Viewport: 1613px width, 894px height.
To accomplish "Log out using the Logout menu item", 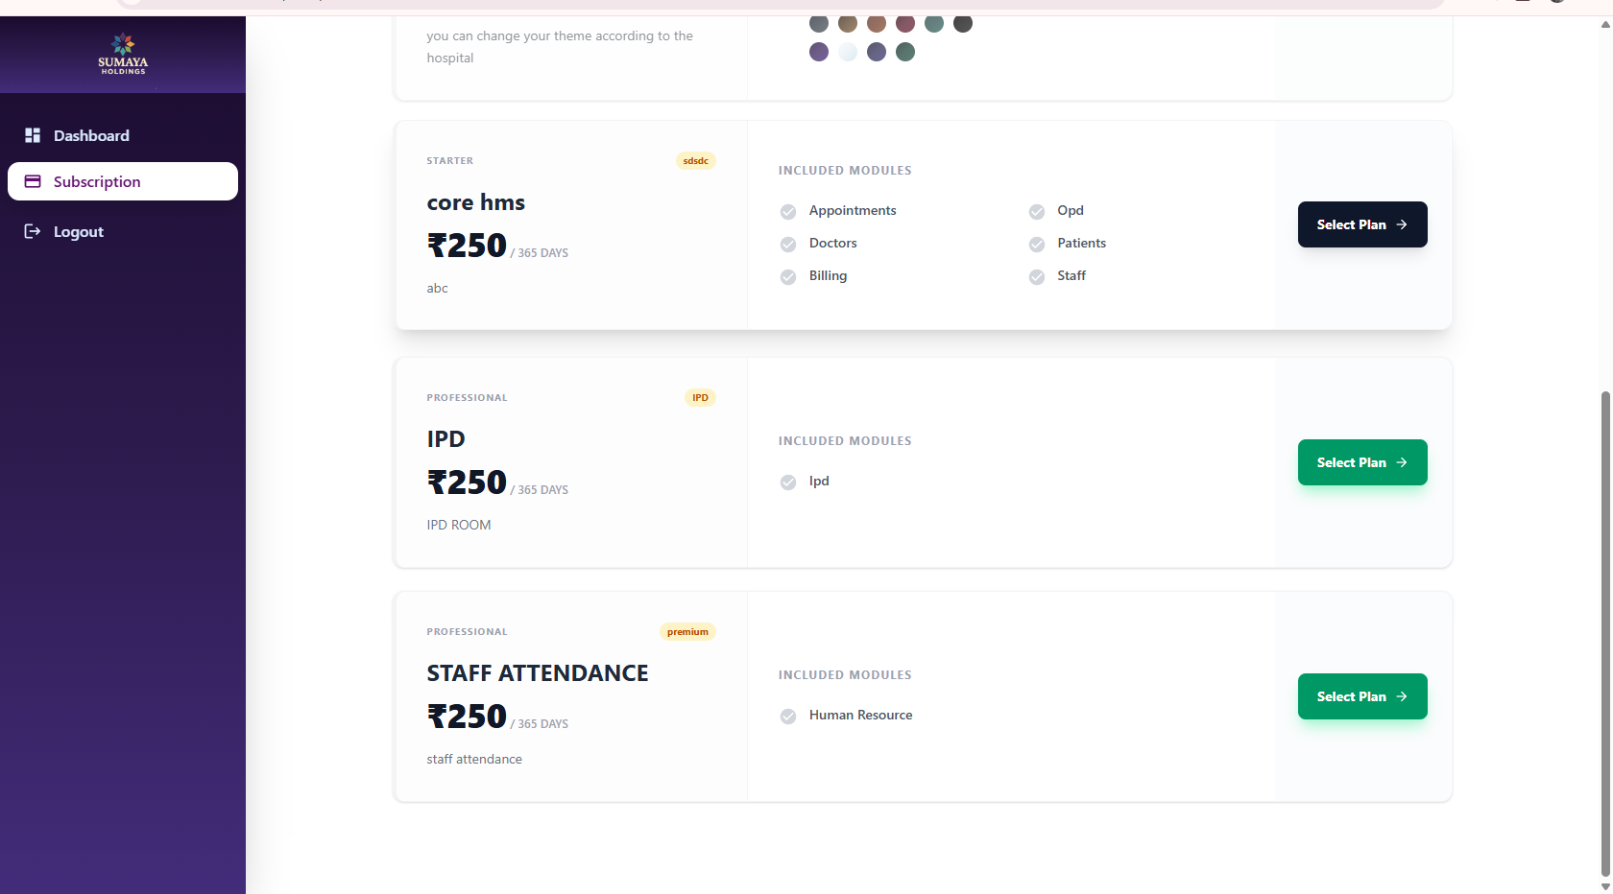I will [x=79, y=231].
